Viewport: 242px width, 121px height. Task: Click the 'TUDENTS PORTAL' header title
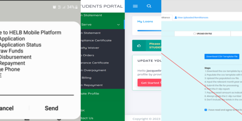tap(102, 6)
